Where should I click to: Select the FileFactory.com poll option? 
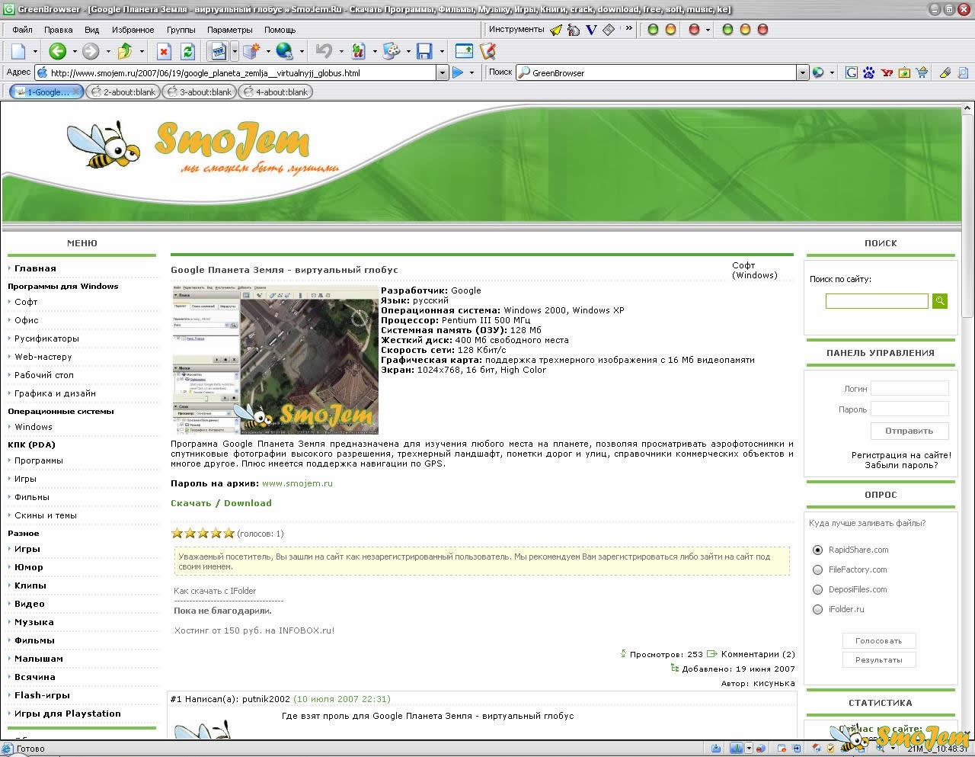point(817,569)
